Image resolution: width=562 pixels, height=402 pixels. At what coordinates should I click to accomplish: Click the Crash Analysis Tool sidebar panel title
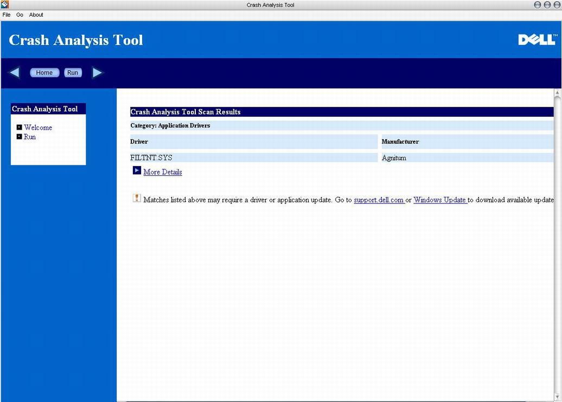pos(48,109)
